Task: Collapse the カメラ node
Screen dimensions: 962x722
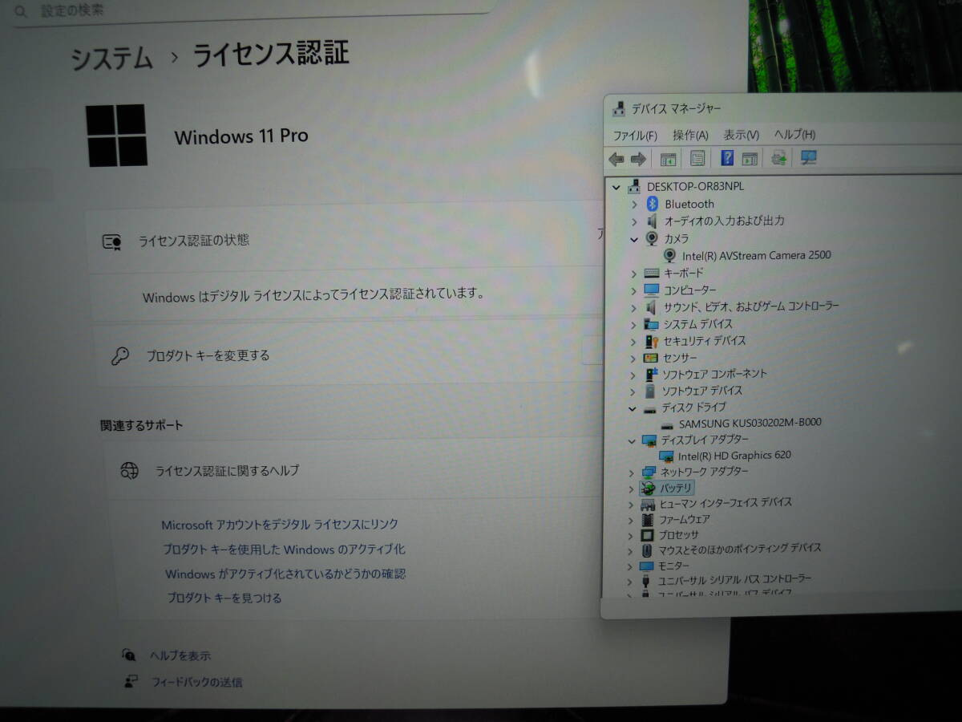Action: (634, 239)
